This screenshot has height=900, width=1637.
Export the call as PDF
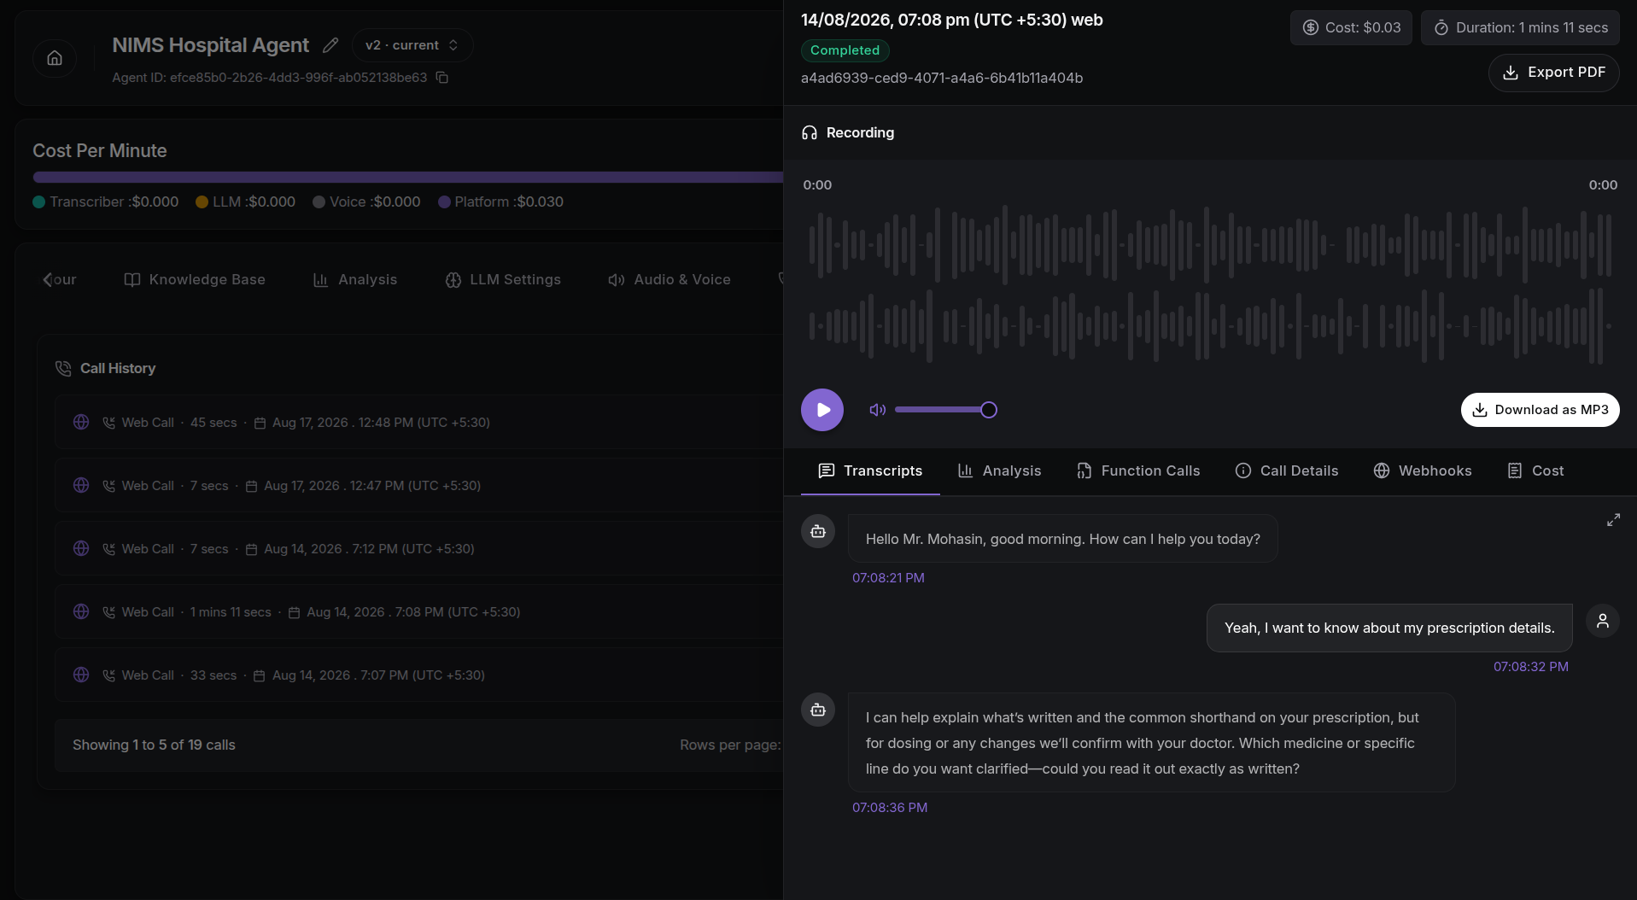tap(1553, 73)
